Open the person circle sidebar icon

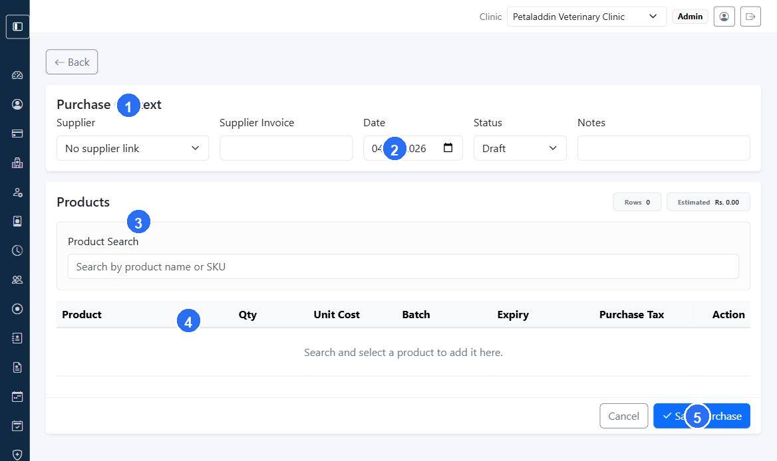point(17,104)
